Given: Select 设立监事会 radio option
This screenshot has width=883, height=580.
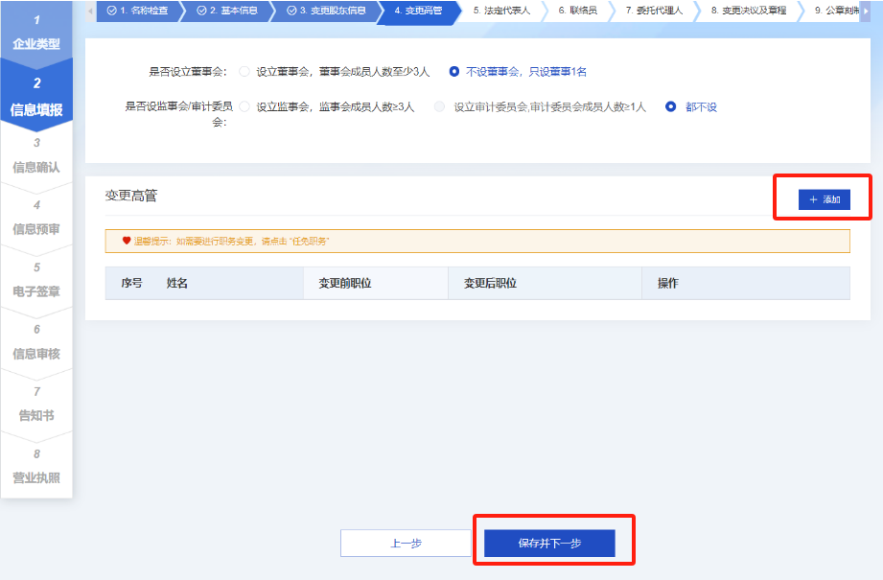Looking at the screenshot, I should (244, 107).
